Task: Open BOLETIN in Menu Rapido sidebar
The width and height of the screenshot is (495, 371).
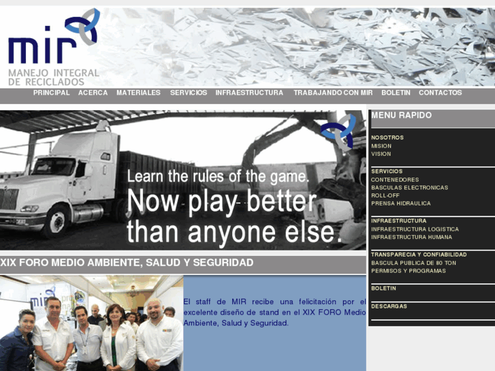Action: 383,288
